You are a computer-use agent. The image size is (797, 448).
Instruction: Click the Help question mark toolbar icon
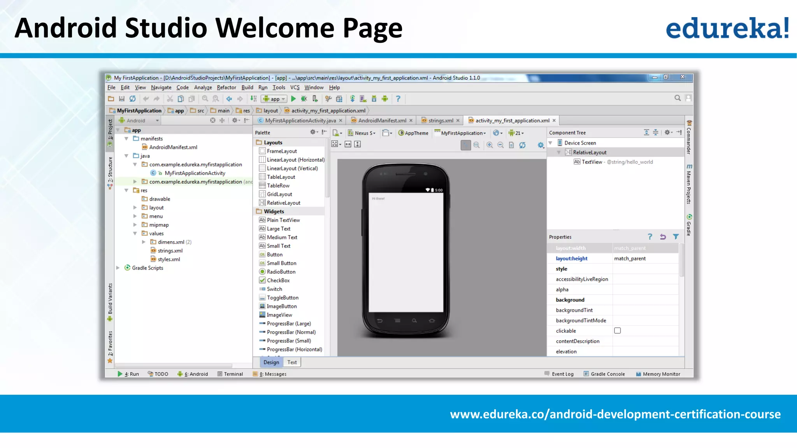(x=398, y=99)
